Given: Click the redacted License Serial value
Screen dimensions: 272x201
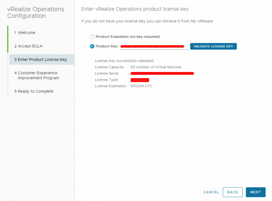Looking at the screenshot, I should click(x=162, y=73).
